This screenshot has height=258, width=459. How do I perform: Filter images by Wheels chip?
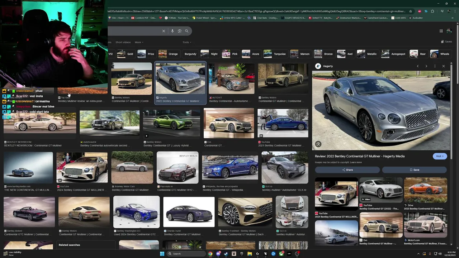click(440, 54)
